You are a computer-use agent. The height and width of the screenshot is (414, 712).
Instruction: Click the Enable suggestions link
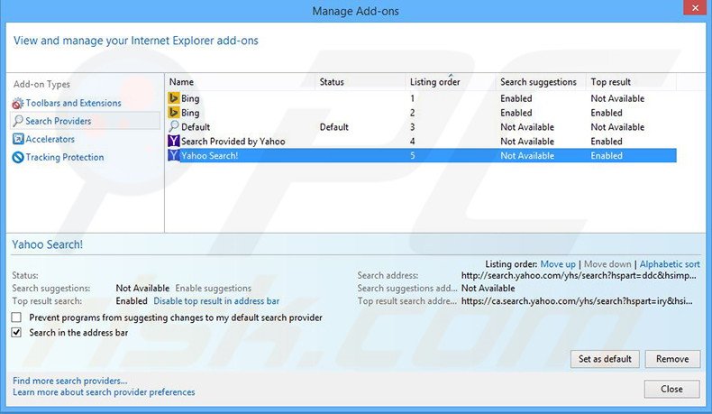point(213,288)
